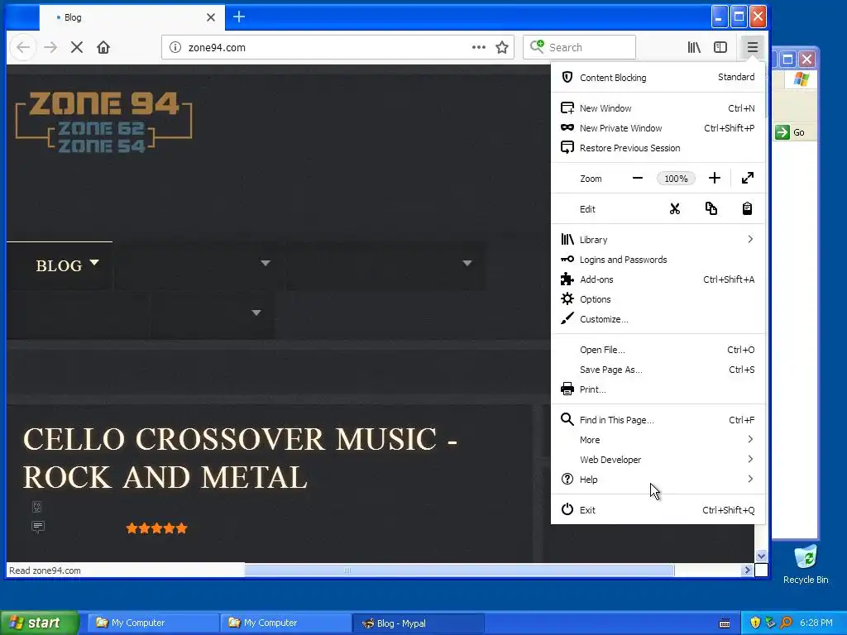Screen dimensions: 847x635
Task: Click the green arrow tray icon next to the shield
Action: click(770, 623)
